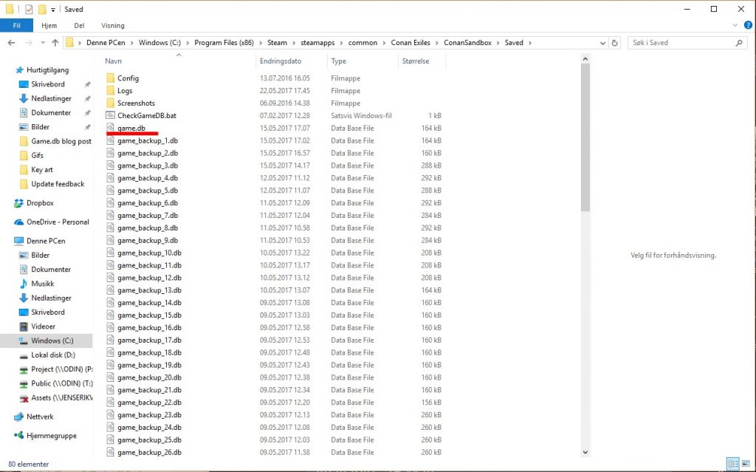
Task: Select the CheckGameDB.bat file icon
Action: pos(111,116)
